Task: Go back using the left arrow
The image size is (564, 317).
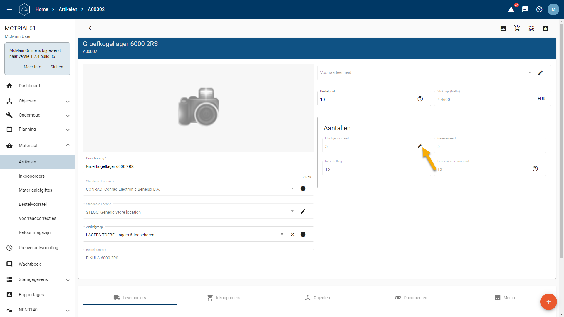Action: 91,28
